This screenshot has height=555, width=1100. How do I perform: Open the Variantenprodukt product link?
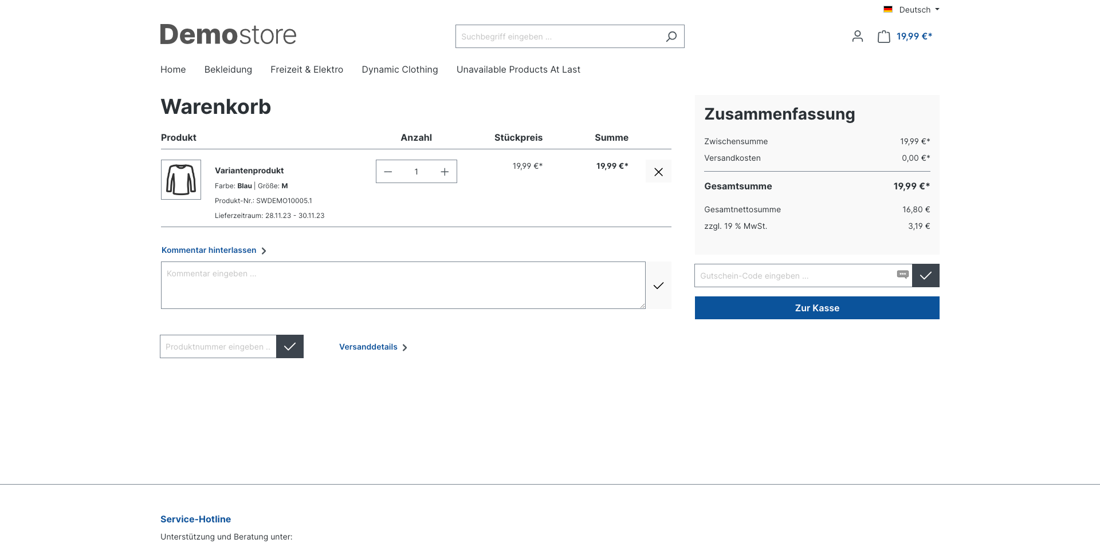click(249, 171)
